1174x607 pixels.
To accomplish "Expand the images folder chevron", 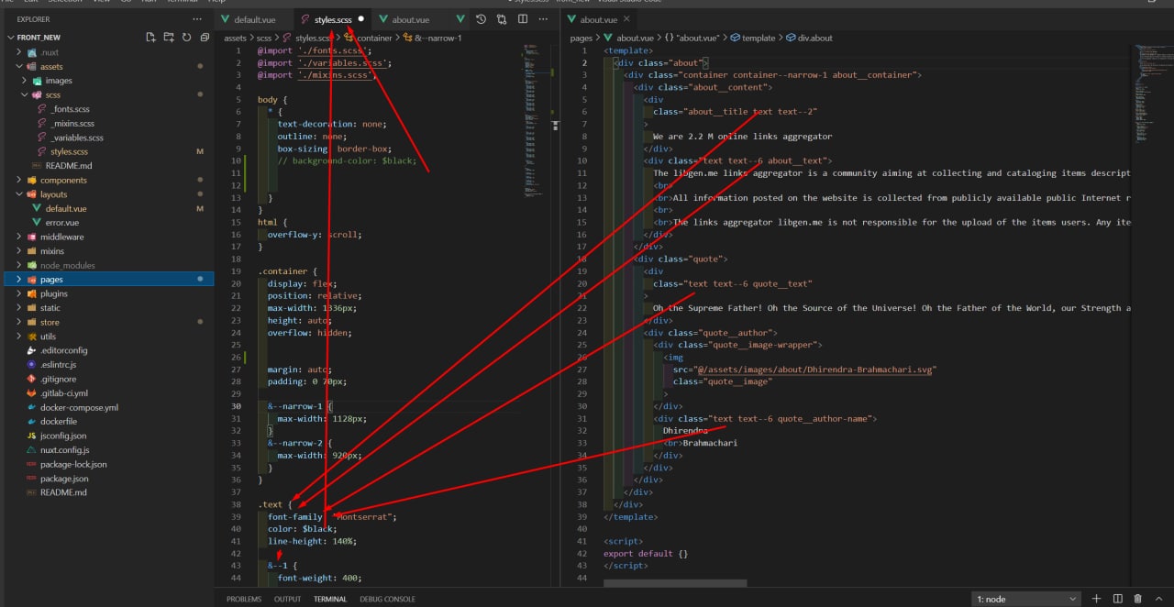I will 26,81.
